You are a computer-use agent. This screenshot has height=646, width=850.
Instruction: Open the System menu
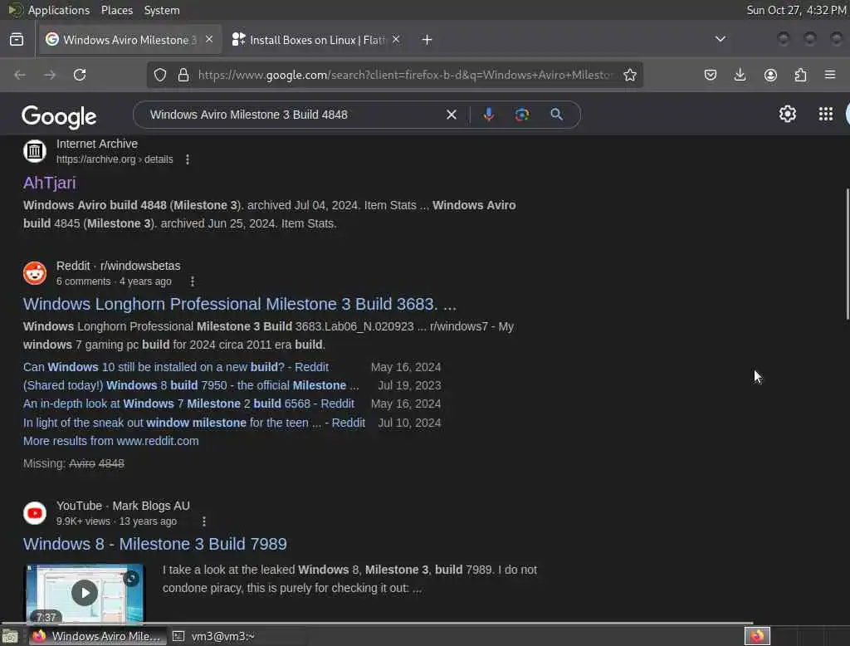click(162, 10)
